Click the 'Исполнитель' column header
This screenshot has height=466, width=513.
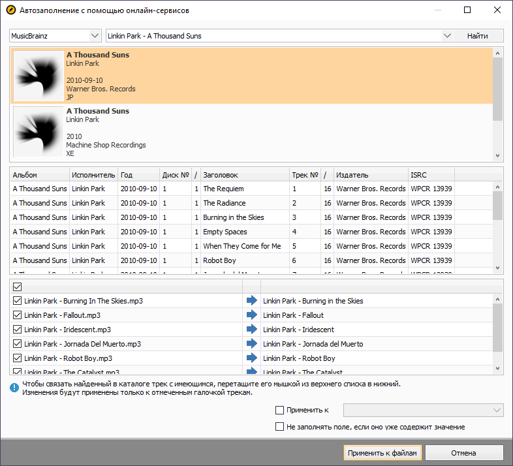click(93, 175)
